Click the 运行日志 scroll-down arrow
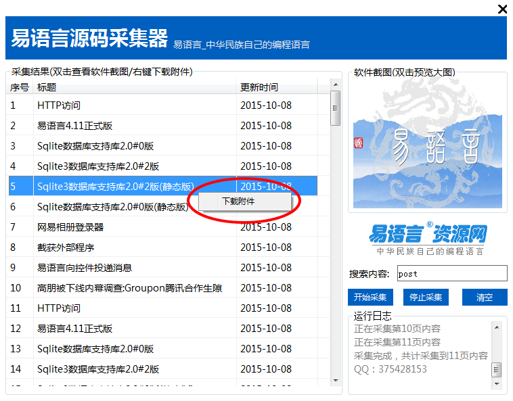513x401 pixels. (497, 383)
